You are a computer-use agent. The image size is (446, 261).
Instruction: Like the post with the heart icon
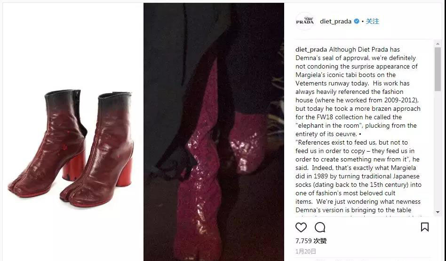(301, 227)
